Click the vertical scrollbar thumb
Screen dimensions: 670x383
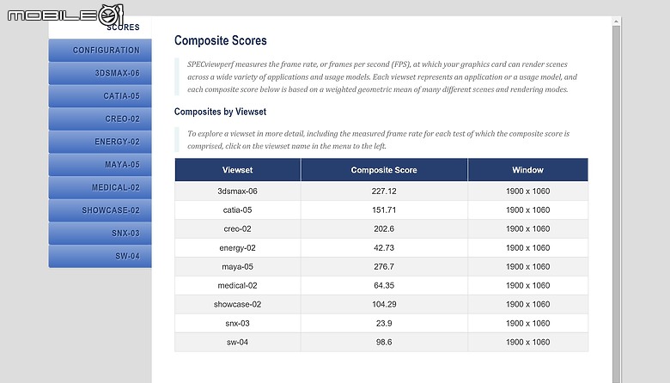(616, 204)
